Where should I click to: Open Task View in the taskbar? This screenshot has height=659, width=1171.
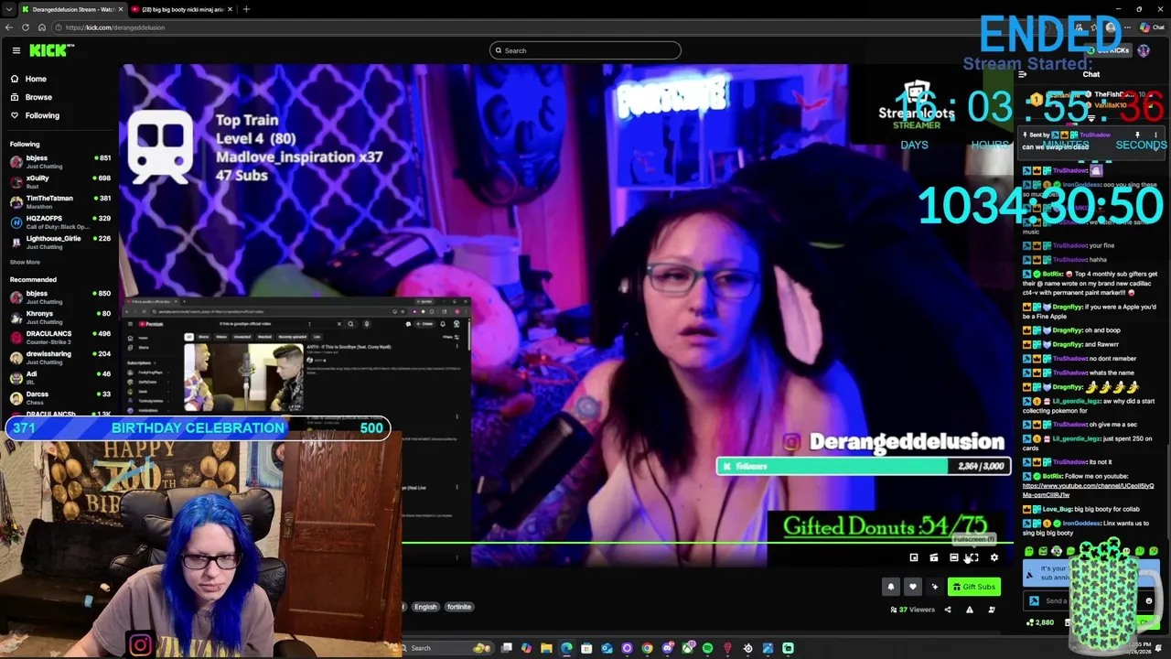click(x=506, y=648)
